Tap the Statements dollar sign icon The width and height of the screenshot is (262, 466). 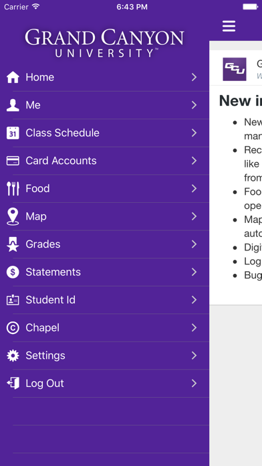coord(13,272)
